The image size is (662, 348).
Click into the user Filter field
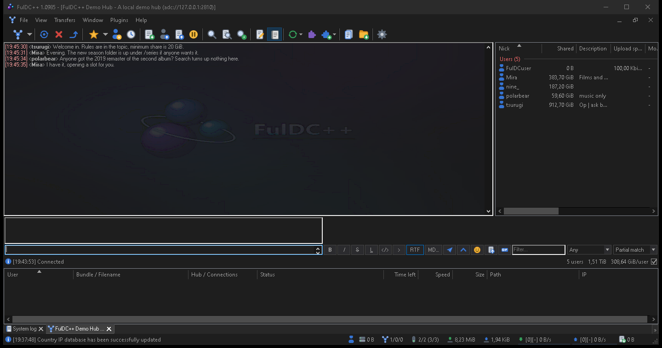coord(538,250)
